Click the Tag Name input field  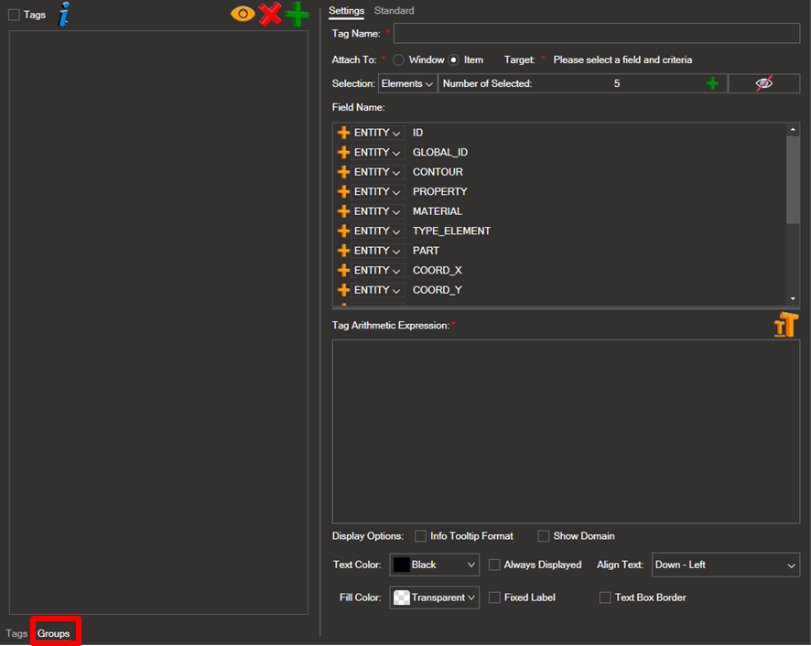(596, 34)
